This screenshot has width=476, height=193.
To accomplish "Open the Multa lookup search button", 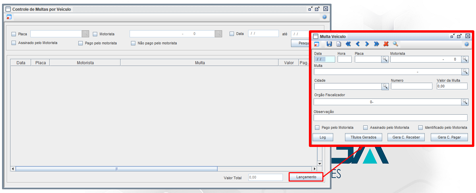I will click(x=465, y=72).
